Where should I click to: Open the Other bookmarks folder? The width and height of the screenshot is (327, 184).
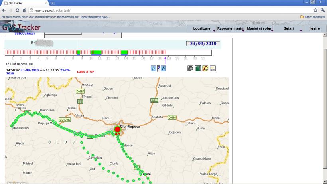313,16
